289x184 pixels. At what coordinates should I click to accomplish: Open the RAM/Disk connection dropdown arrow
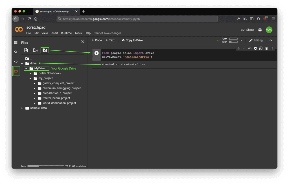[x=241, y=40]
